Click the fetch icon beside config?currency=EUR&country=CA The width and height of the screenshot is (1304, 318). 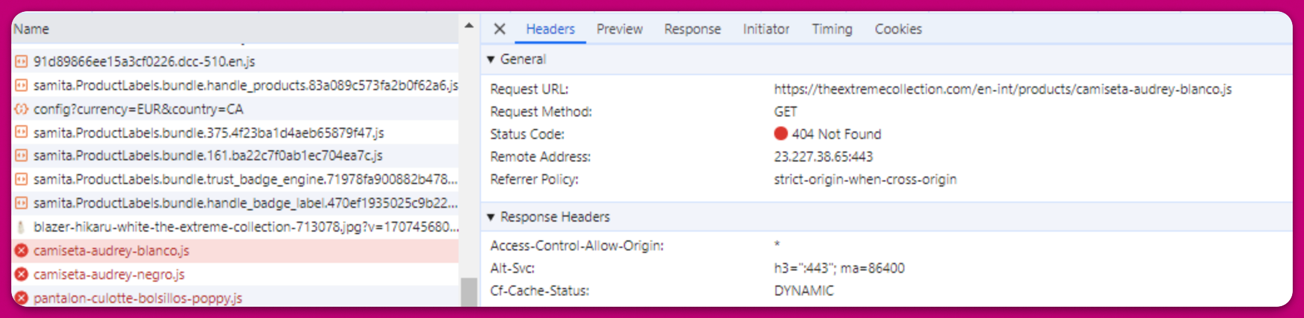coord(21,109)
